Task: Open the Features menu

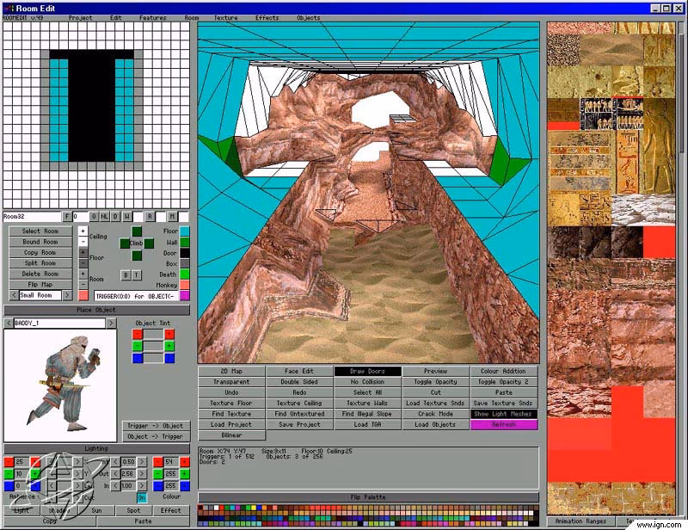Action: (153, 18)
